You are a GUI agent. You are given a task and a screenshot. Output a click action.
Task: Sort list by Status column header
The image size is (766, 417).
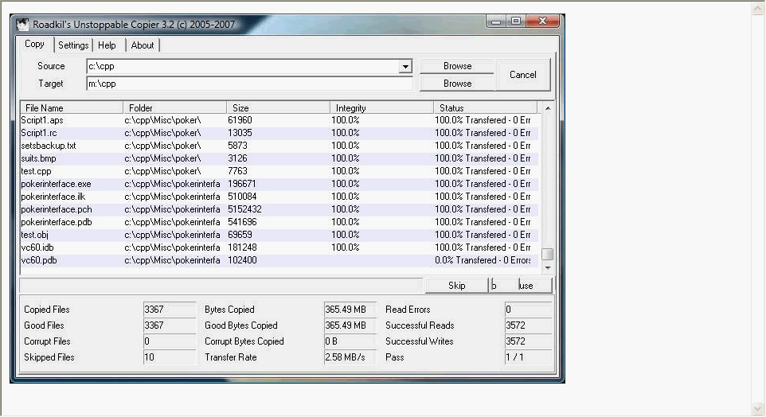point(486,108)
